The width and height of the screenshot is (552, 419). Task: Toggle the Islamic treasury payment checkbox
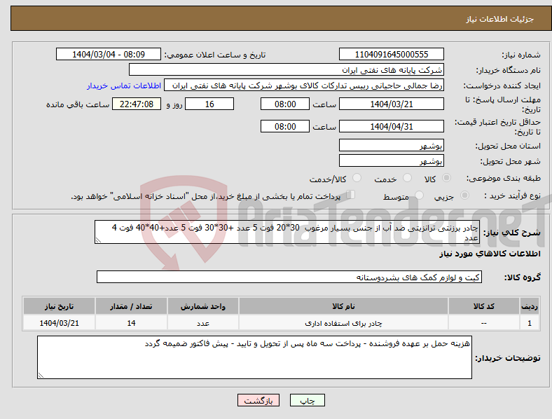351,195
